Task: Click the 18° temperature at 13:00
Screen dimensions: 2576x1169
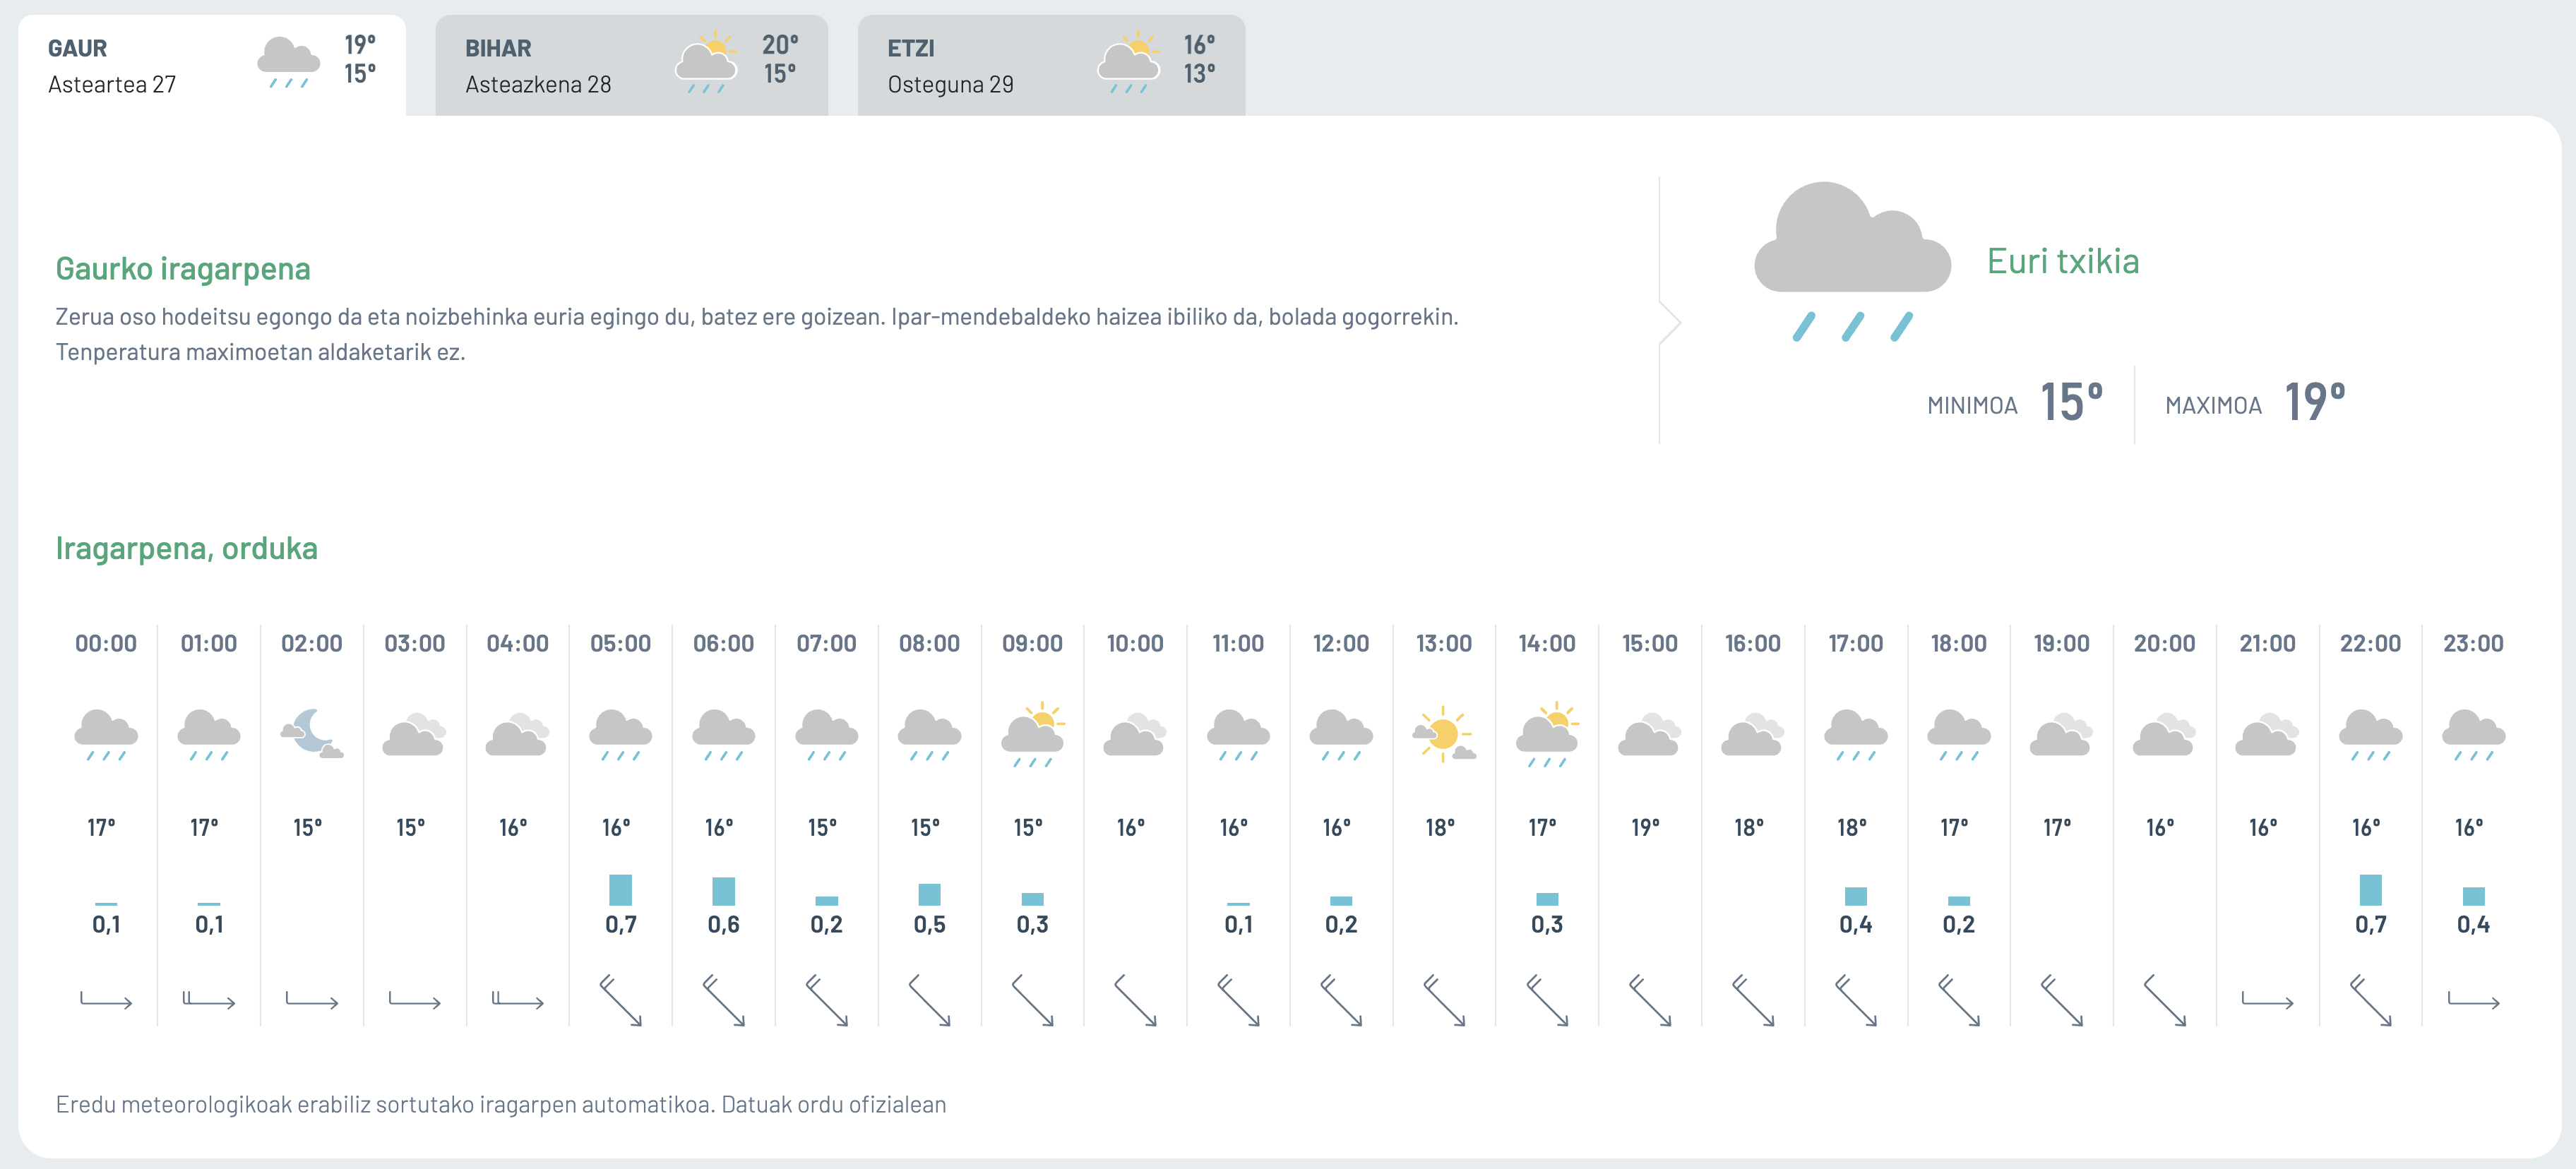Action: point(1440,827)
